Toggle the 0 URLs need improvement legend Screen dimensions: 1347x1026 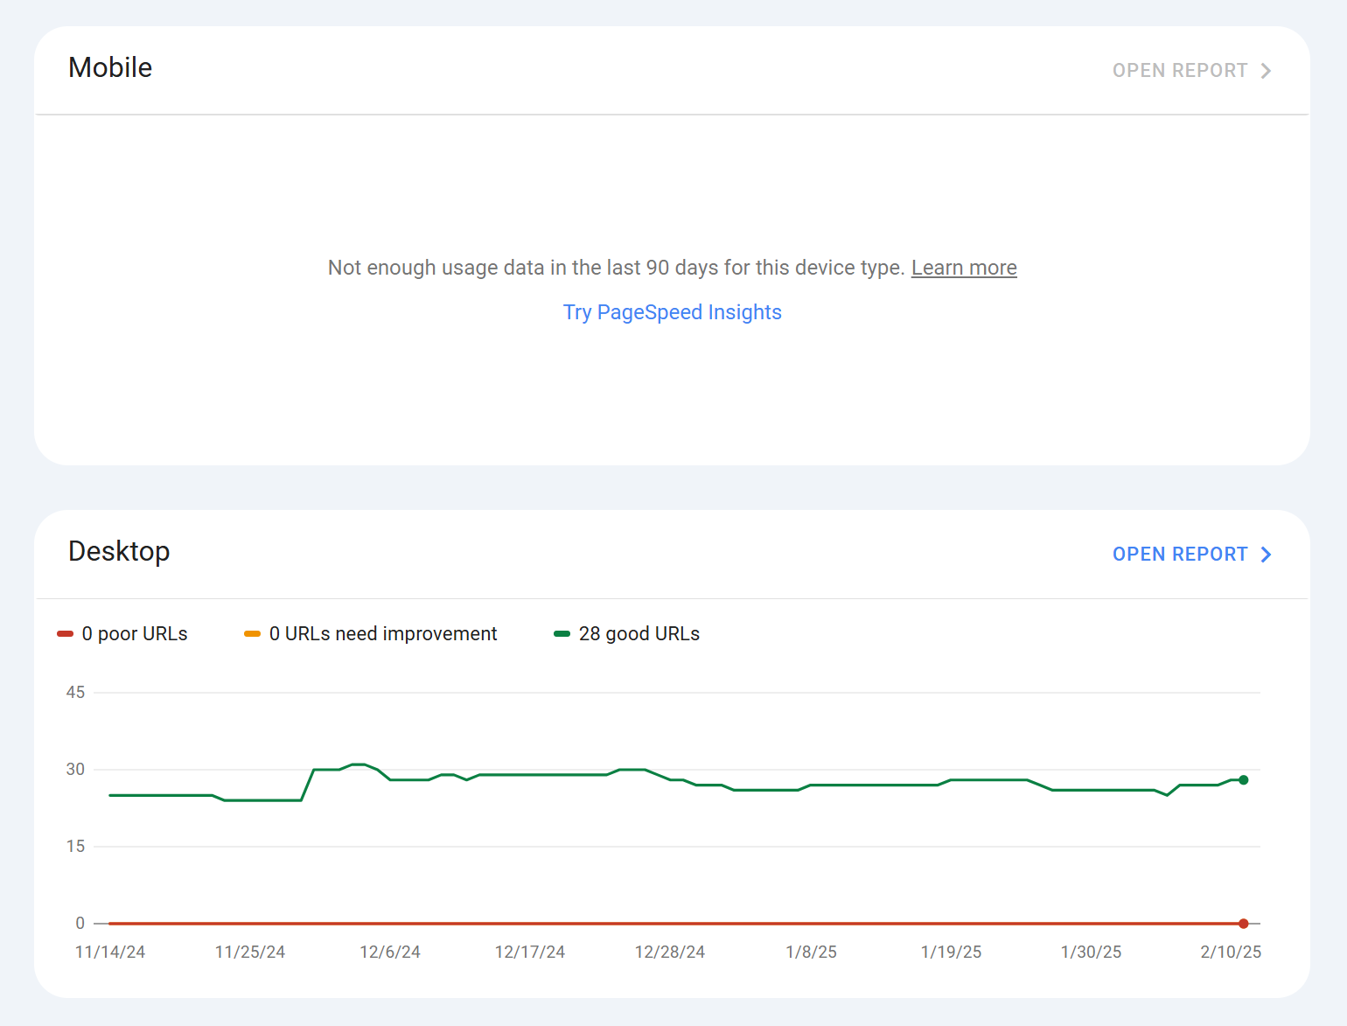point(371,634)
